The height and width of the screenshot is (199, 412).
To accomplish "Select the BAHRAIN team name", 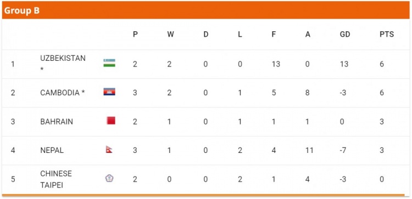I will point(57,121).
